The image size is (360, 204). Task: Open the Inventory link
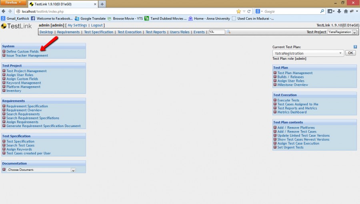tap(14, 91)
